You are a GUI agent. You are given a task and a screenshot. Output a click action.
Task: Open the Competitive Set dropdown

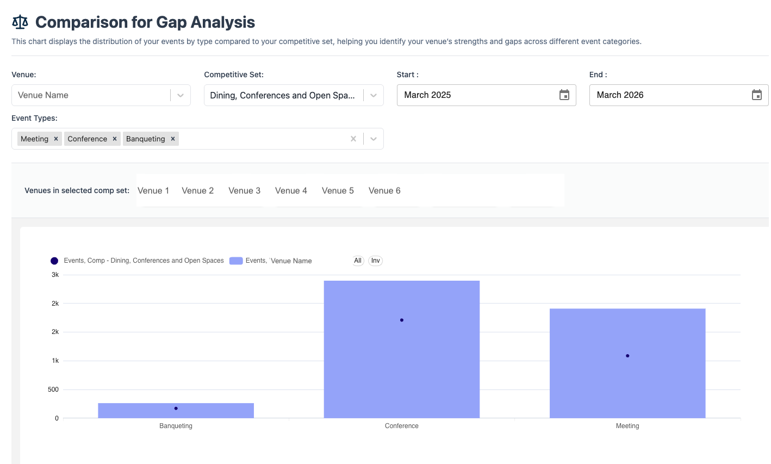pos(373,95)
